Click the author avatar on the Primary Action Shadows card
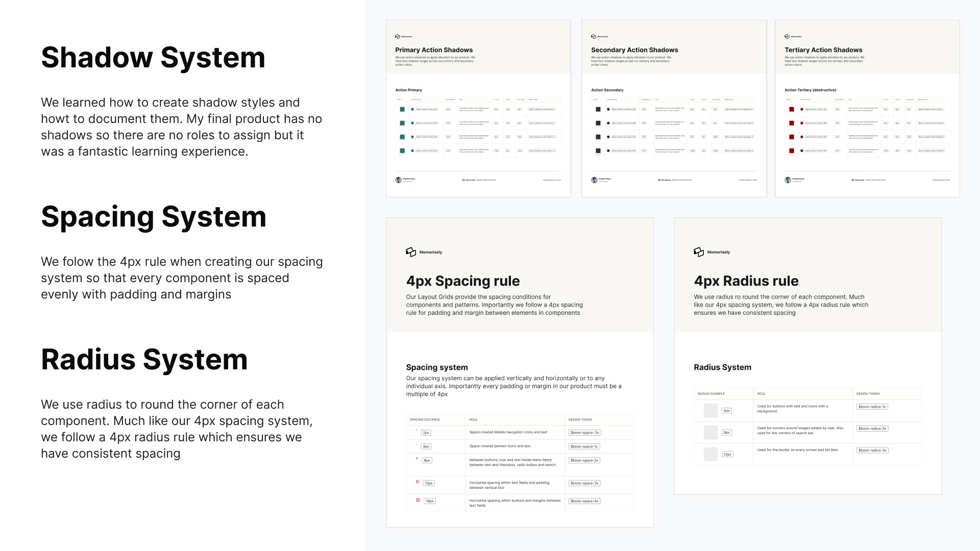Viewport: 980px width, 551px height. point(398,180)
